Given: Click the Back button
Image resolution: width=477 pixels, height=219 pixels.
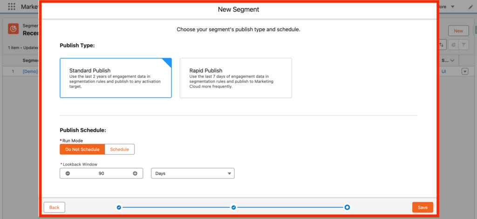Looking at the screenshot, I should (x=55, y=207).
